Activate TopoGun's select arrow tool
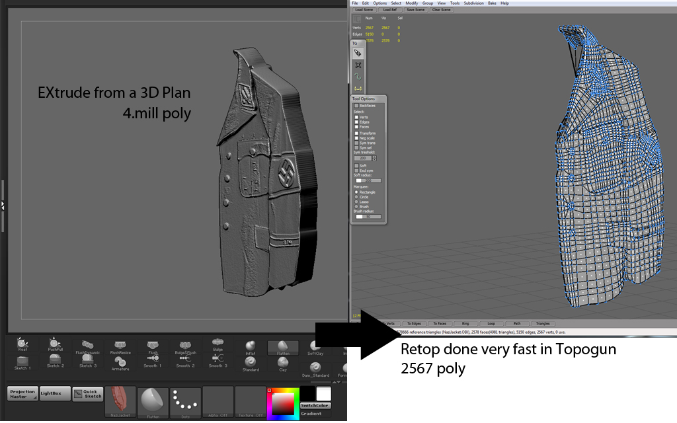 [x=358, y=53]
